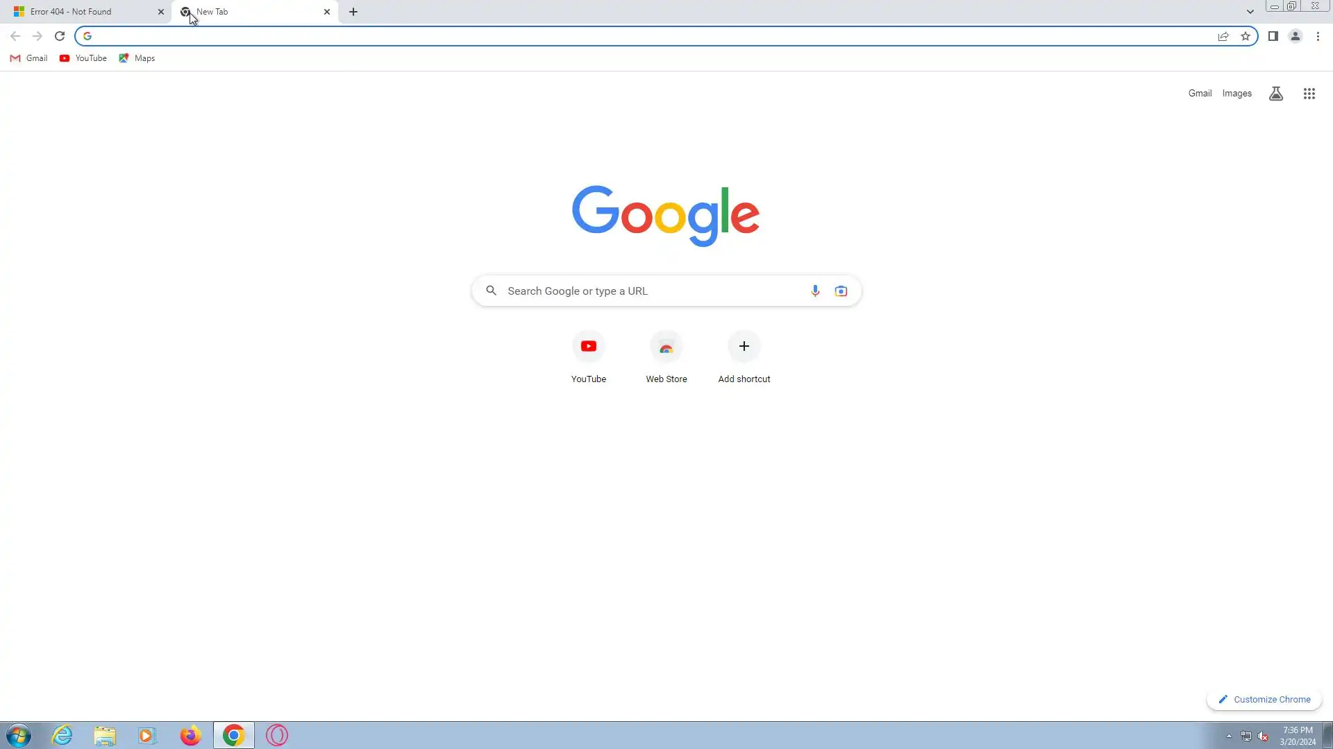Open the Google apps grid
1333x749 pixels.
click(x=1309, y=94)
